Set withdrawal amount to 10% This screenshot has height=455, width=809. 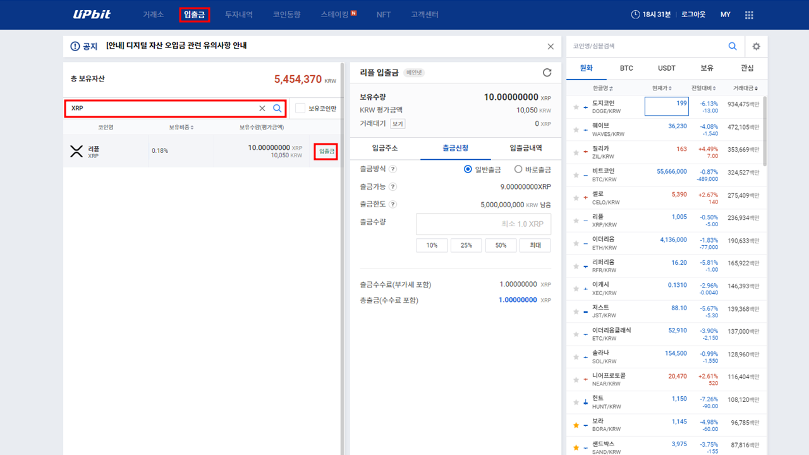pyautogui.click(x=432, y=245)
